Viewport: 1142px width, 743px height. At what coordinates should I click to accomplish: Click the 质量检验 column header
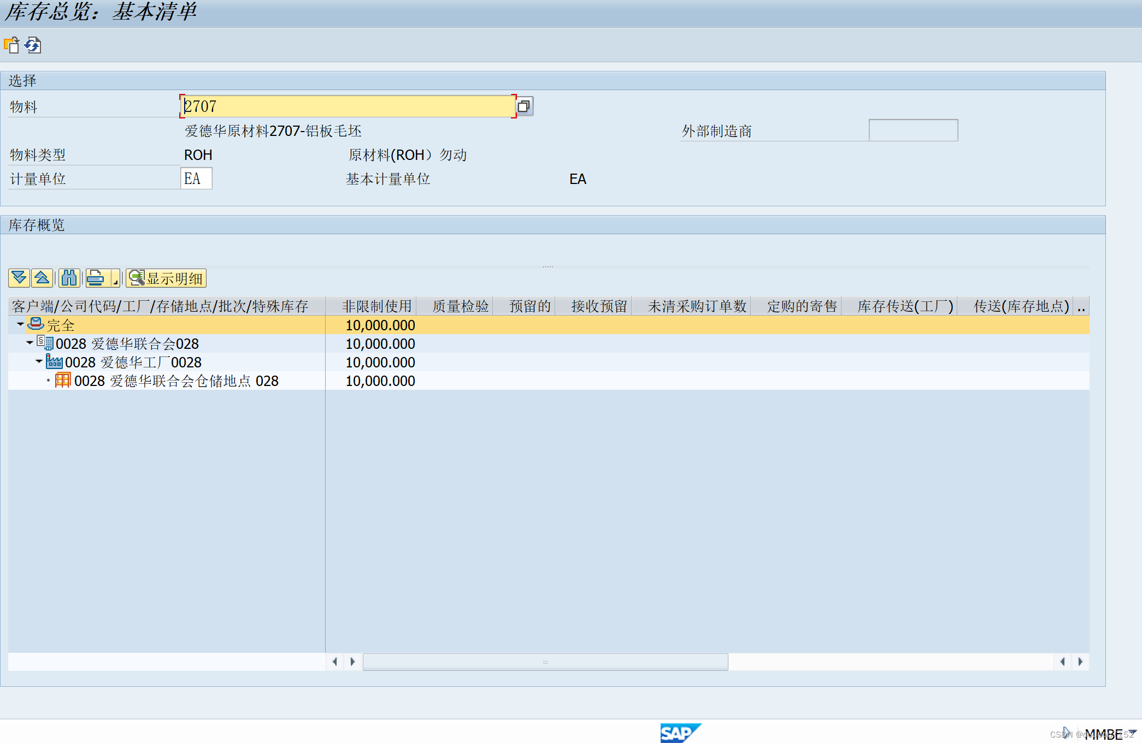460,306
